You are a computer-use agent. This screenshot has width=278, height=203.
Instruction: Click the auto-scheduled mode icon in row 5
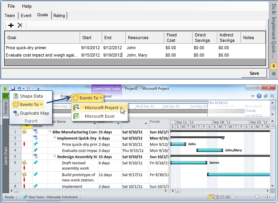tap(36, 156)
